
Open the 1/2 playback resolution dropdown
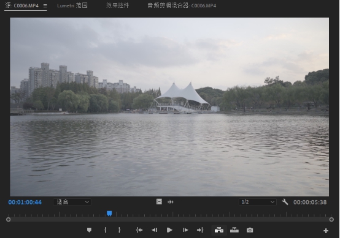[257, 202]
